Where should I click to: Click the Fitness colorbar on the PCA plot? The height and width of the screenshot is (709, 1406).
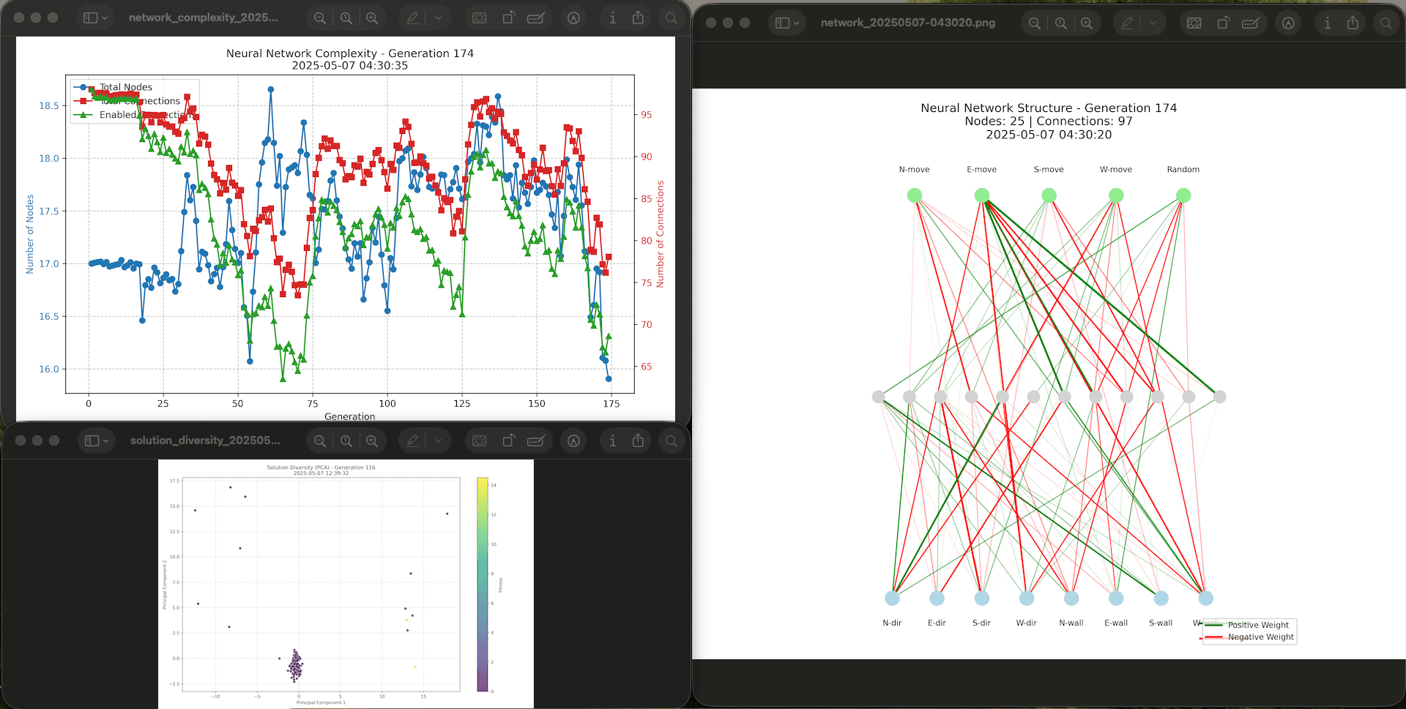[x=482, y=582]
